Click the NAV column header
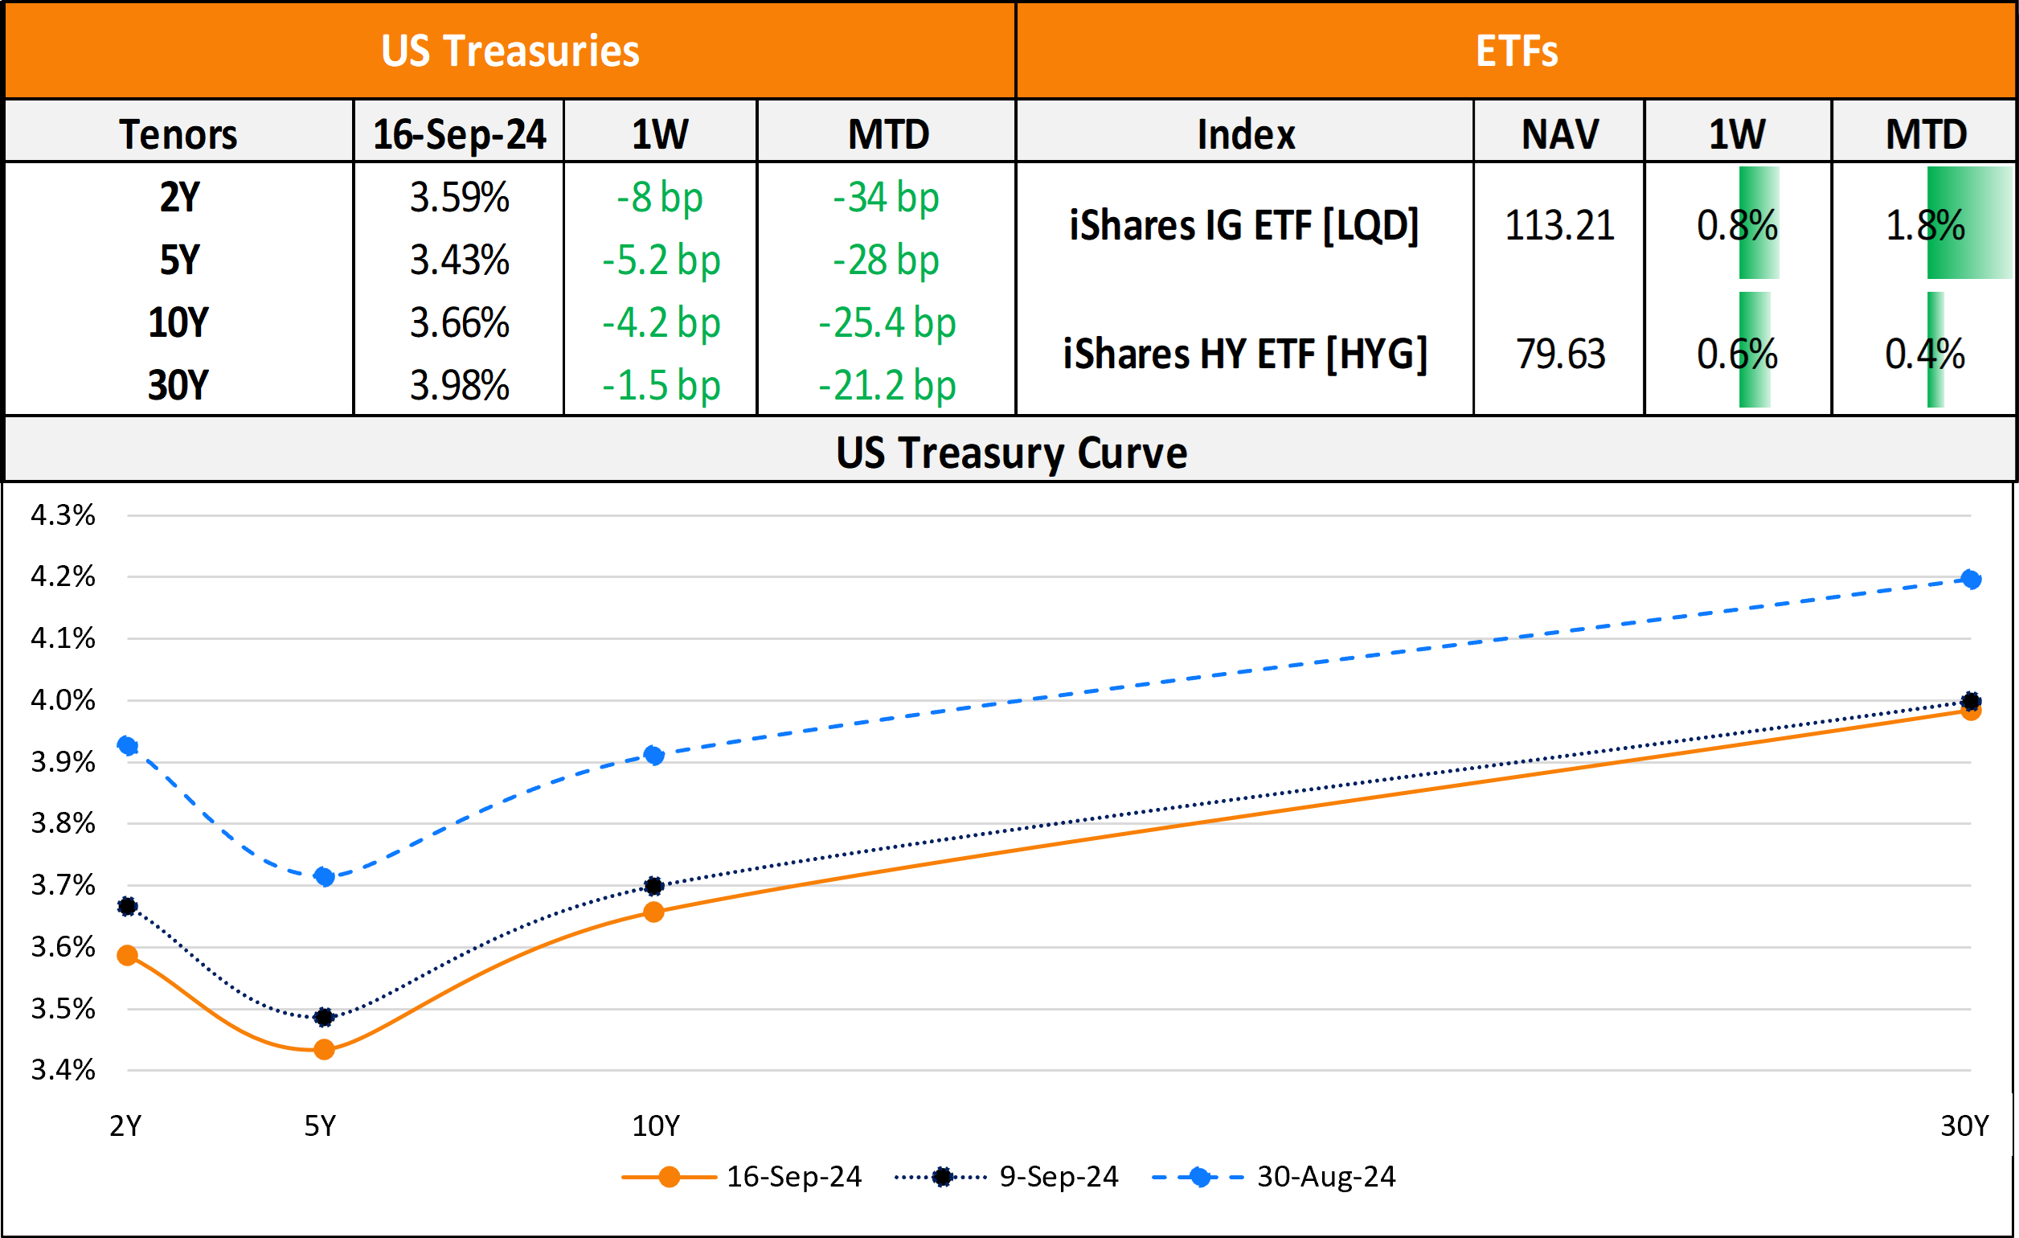The image size is (2019, 1238). point(1559,133)
